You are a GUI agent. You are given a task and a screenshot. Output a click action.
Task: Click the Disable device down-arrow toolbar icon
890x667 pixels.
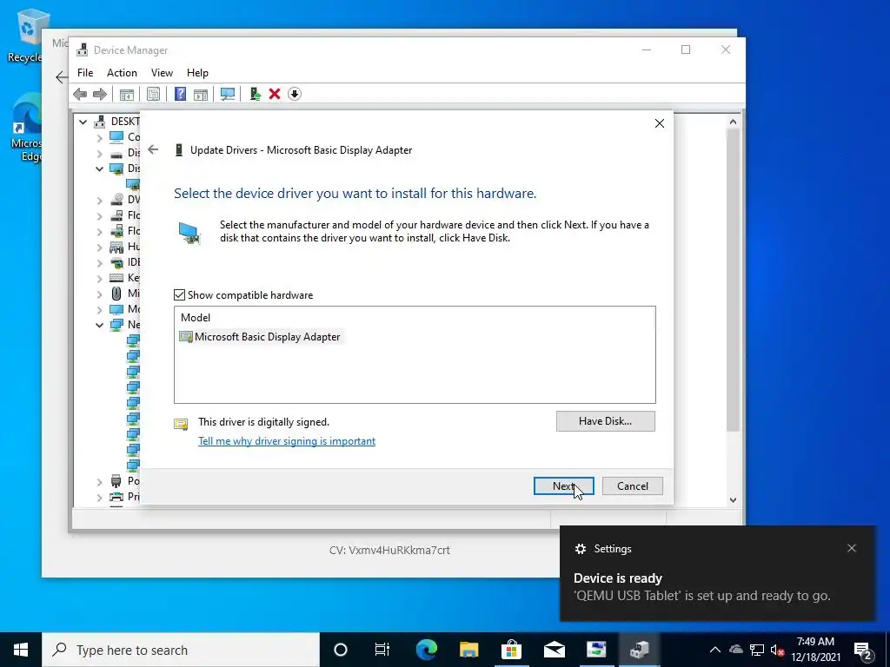294,94
